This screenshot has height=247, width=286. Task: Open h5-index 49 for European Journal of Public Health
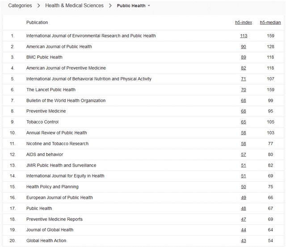[244, 197]
